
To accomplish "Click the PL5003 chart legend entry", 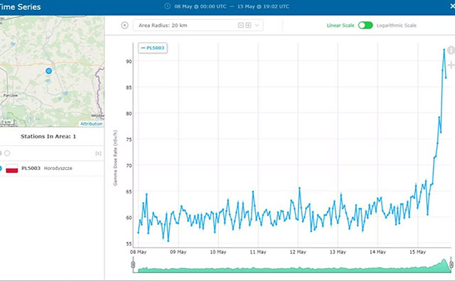I will click(153, 48).
